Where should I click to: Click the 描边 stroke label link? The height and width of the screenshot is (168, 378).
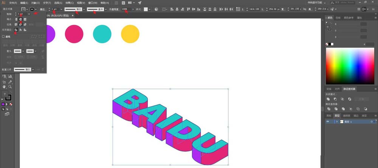pos(42,9)
